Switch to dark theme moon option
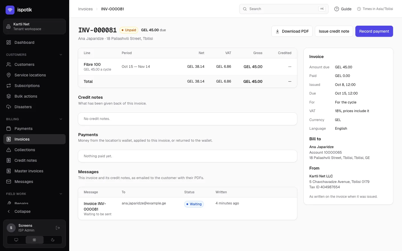Image resolution: width=402 pixels, height=251 pixels. (53, 240)
